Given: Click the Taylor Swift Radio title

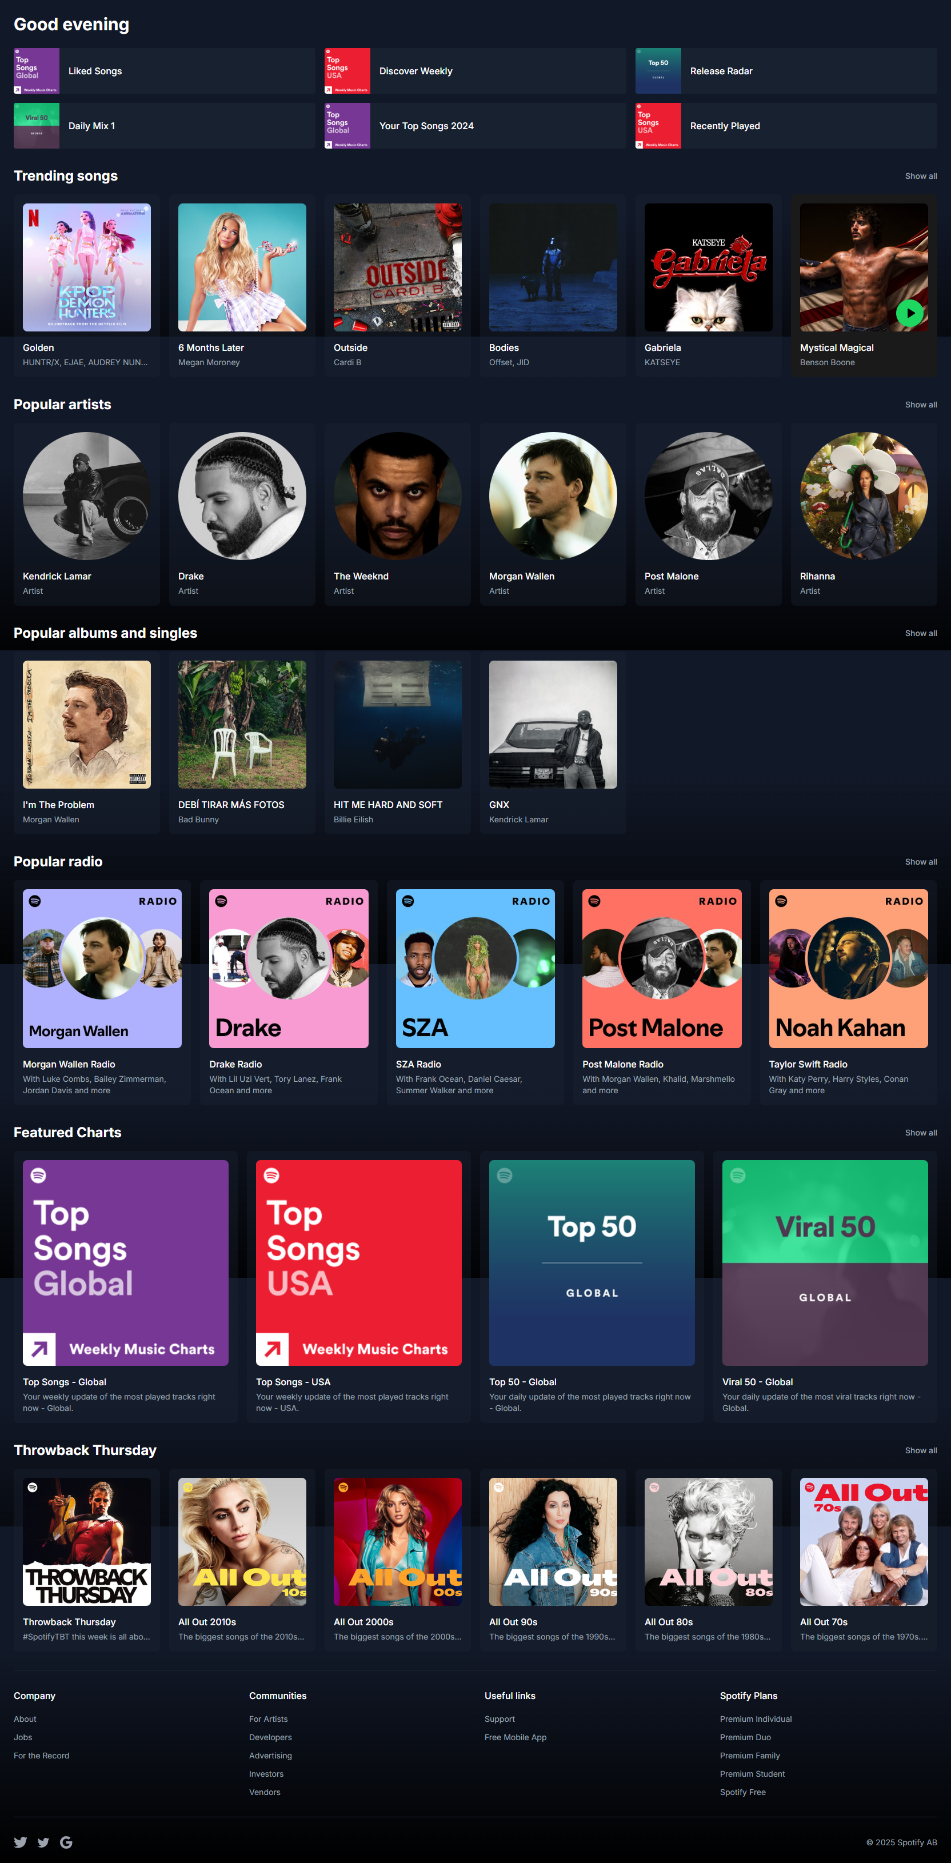Looking at the screenshot, I should 808,1065.
